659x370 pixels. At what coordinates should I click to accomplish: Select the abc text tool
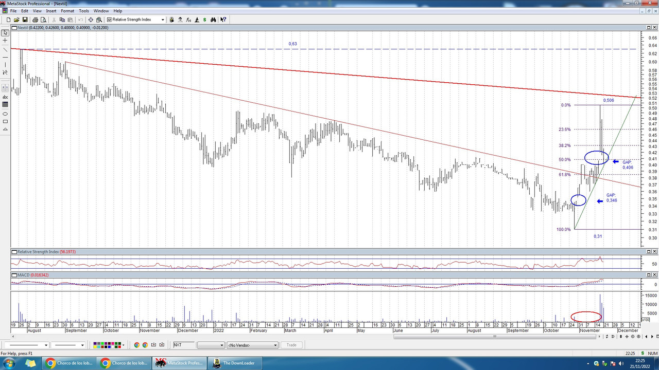pos(5,97)
